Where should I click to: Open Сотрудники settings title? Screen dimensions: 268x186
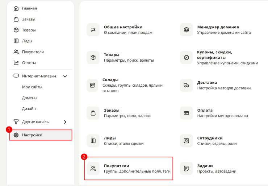pos(210,138)
